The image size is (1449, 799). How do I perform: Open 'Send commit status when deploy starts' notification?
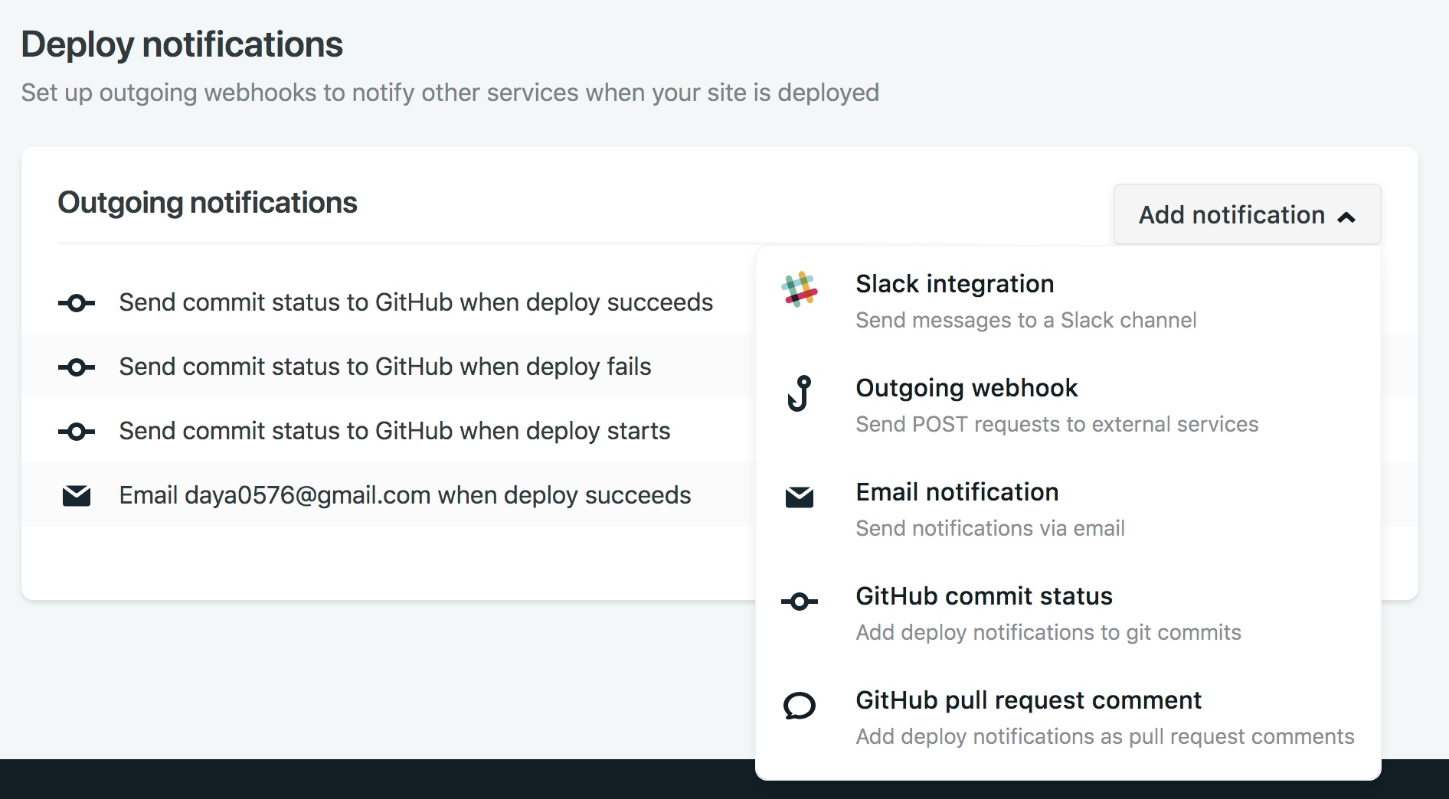click(x=394, y=431)
